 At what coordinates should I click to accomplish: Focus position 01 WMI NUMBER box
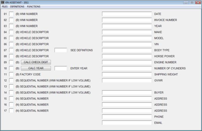click(11, 14)
